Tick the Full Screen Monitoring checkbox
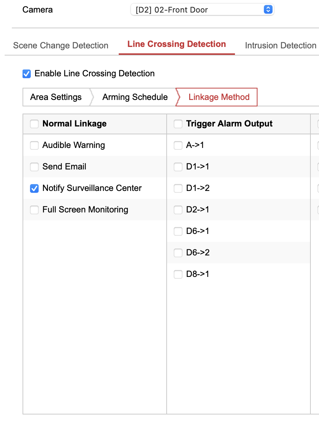Viewport: 319px width, 422px height. tap(34, 210)
